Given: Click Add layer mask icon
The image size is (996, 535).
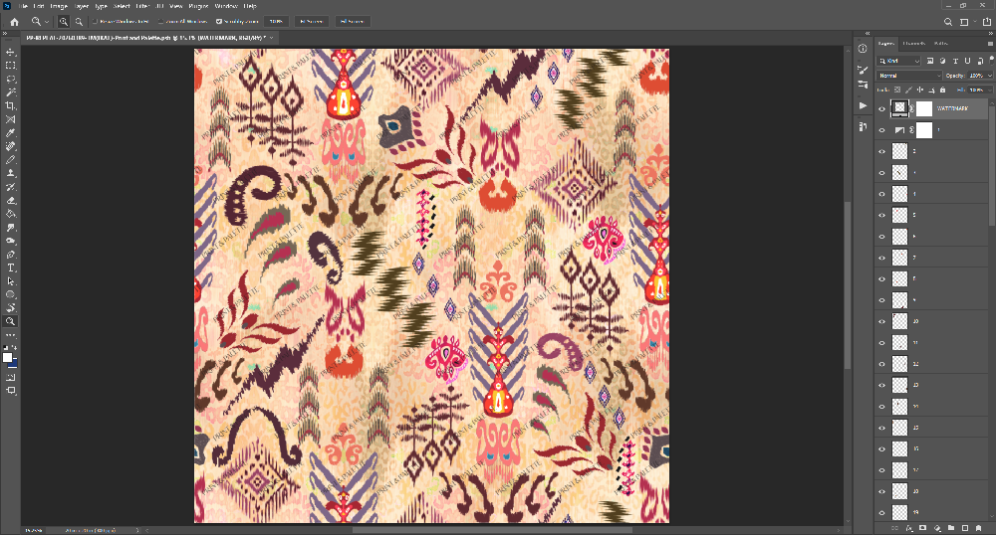Looking at the screenshot, I should [923, 528].
